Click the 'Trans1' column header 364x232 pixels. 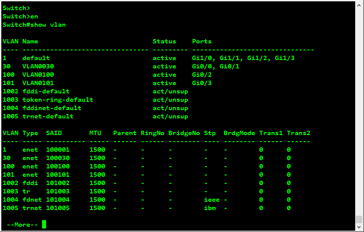271,133
